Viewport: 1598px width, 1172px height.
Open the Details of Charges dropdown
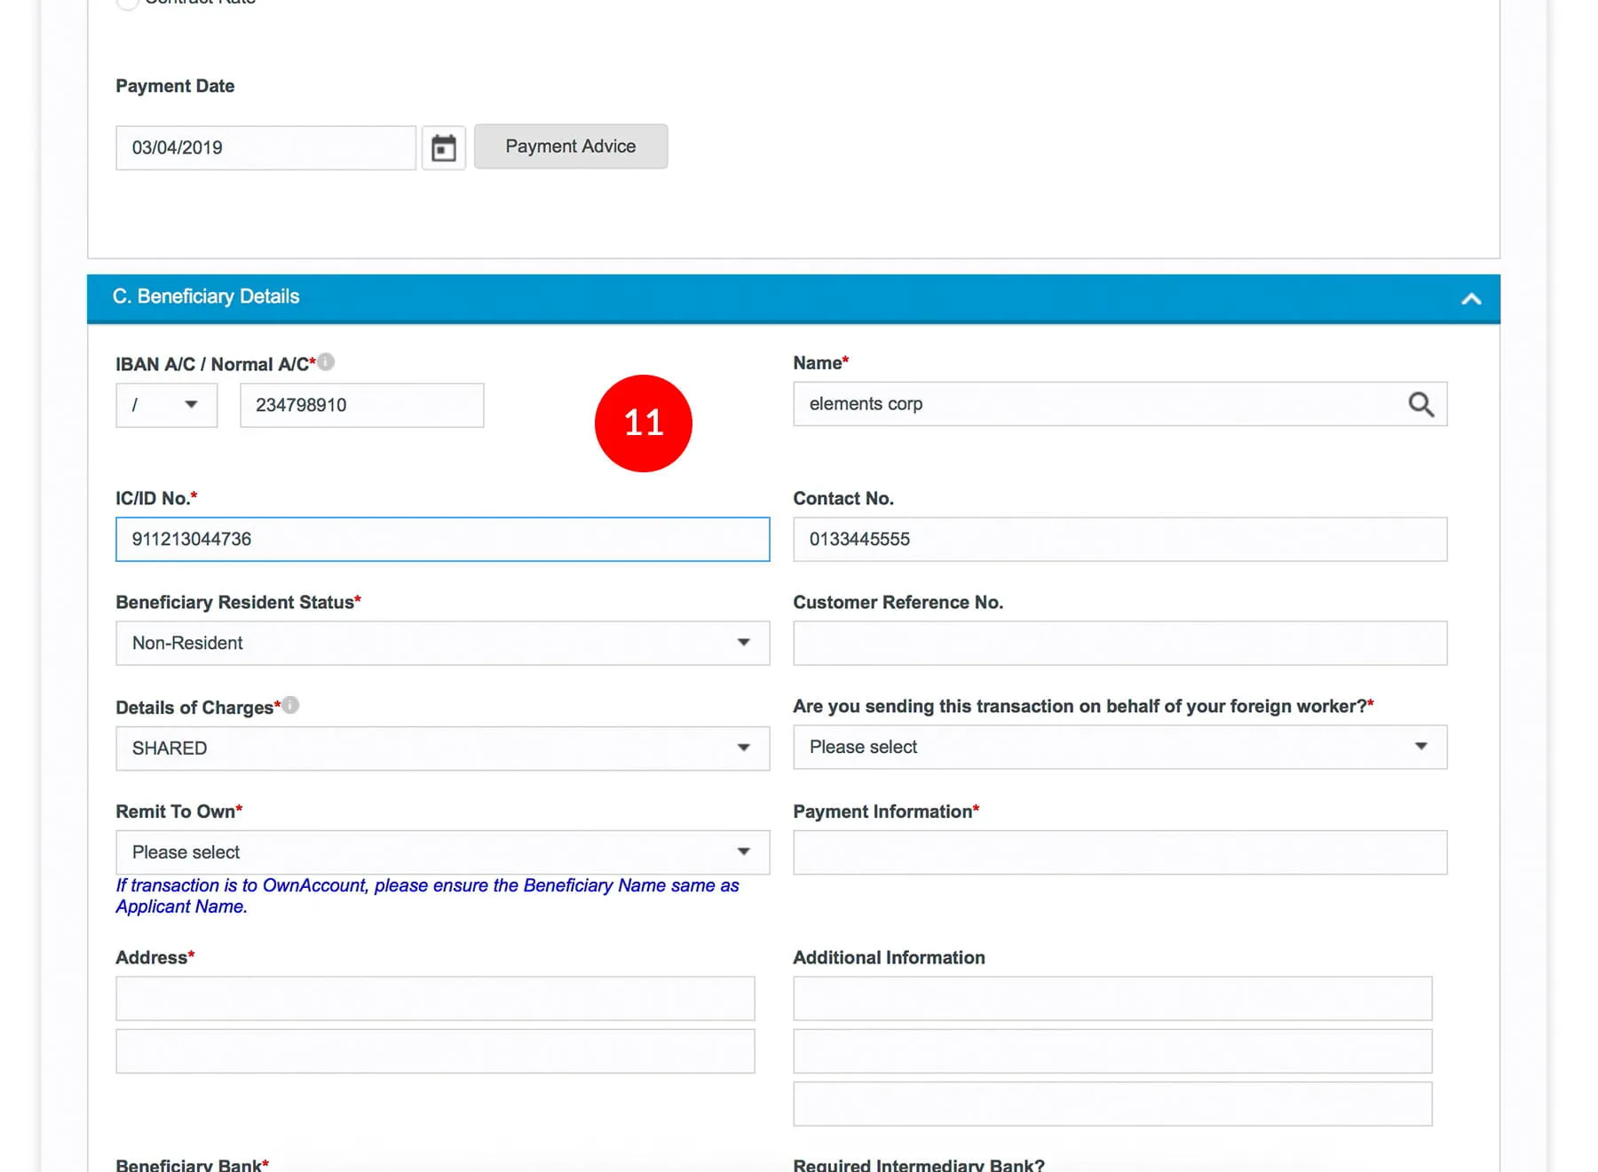tap(442, 748)
